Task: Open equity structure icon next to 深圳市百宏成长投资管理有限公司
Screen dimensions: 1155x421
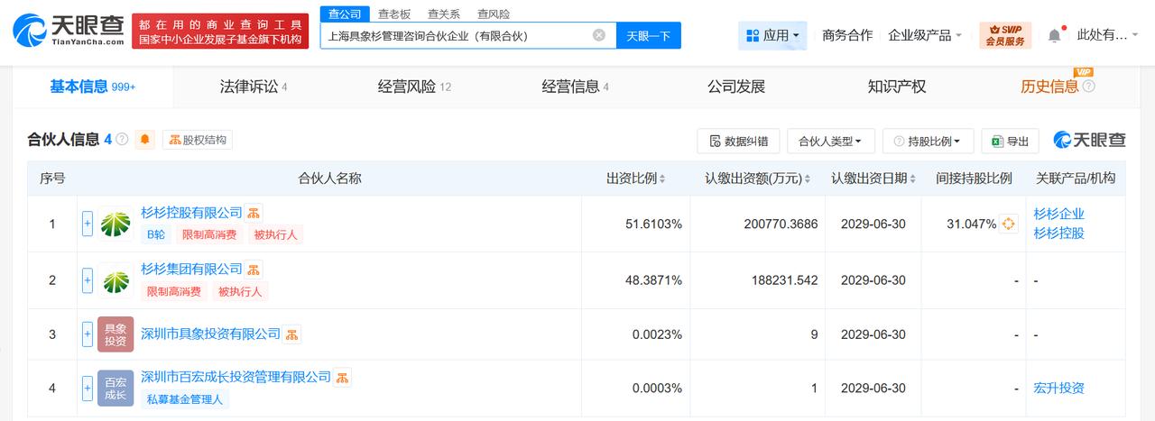Action: [x=343, y=377]
